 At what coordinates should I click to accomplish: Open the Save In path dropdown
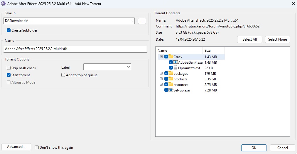[x=132, y=21]
